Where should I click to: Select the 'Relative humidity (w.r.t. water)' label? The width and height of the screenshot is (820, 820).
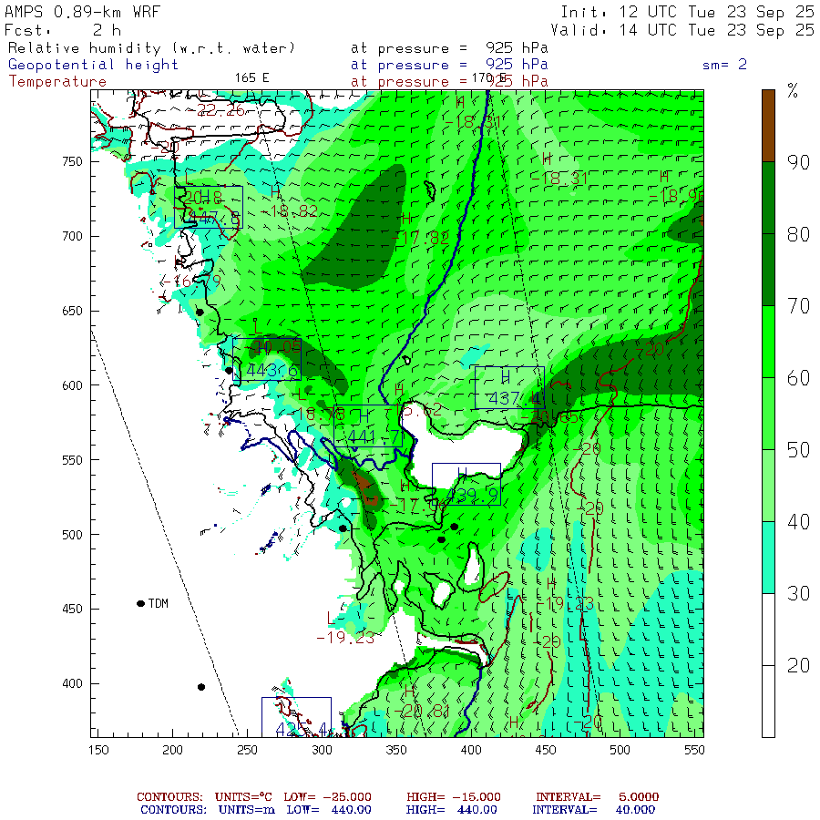(x=151, y=48)
